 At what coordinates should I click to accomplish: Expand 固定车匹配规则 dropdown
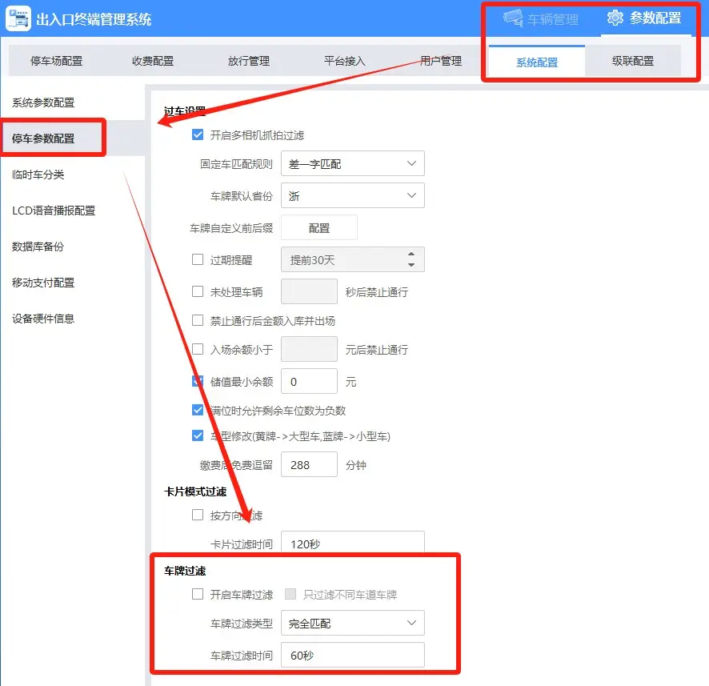(352, 163)
